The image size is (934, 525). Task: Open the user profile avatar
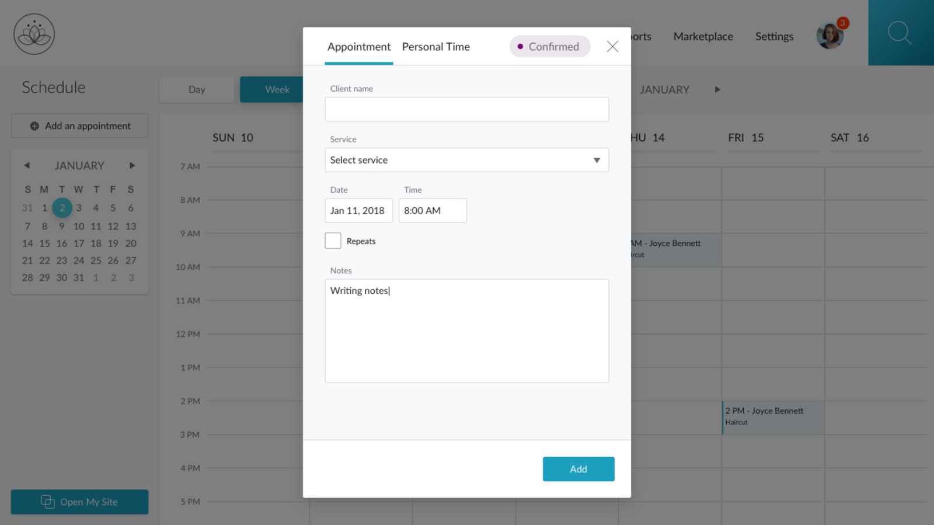click(x=829, y=36)
